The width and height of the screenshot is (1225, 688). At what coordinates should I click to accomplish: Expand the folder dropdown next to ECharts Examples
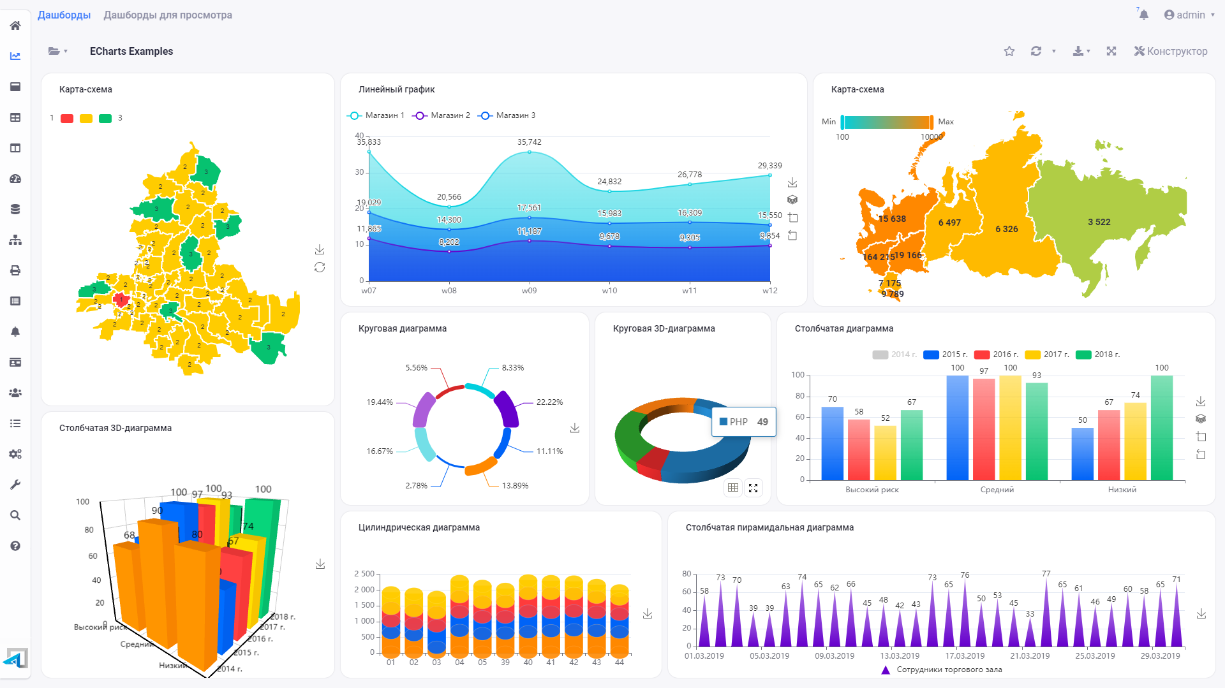coord(57,51)
